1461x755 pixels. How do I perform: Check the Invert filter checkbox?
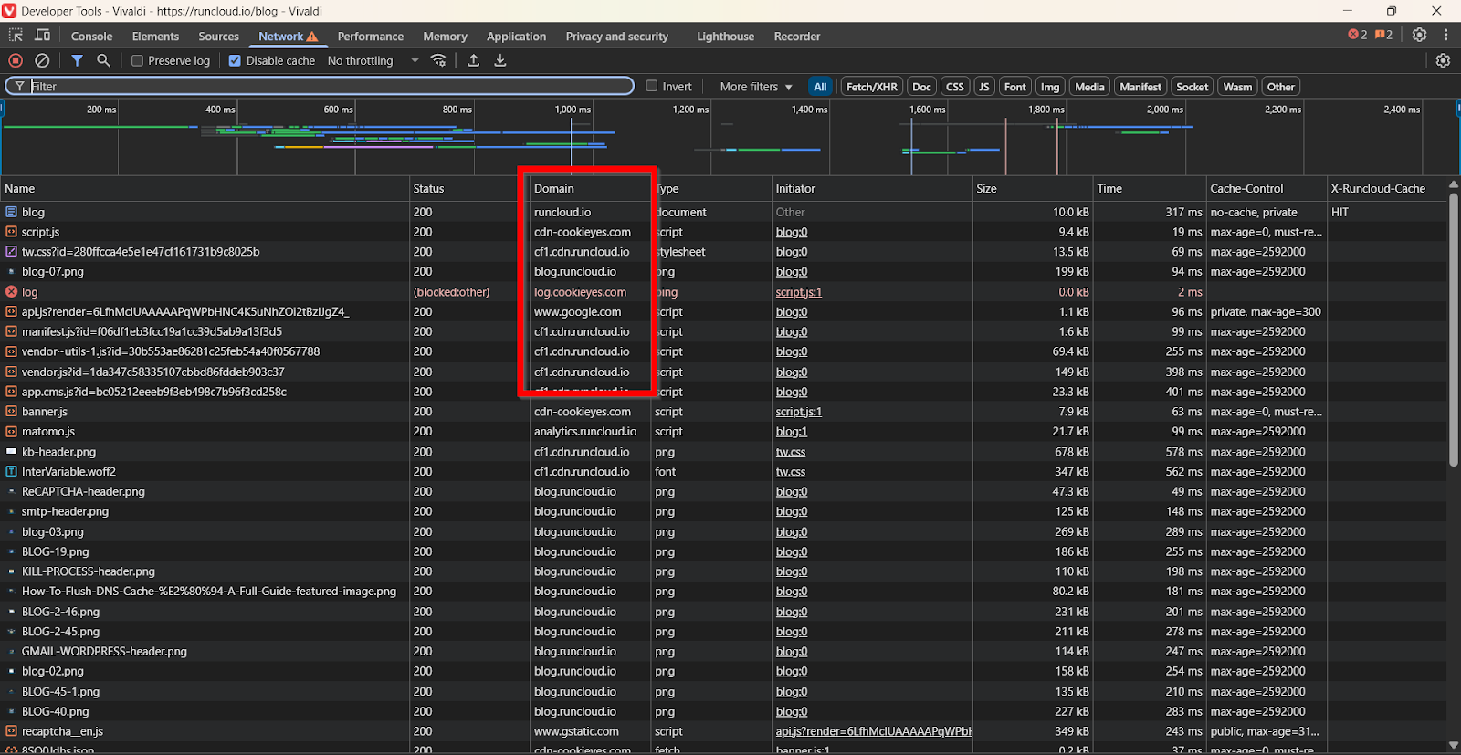click(x=652, y=87)
